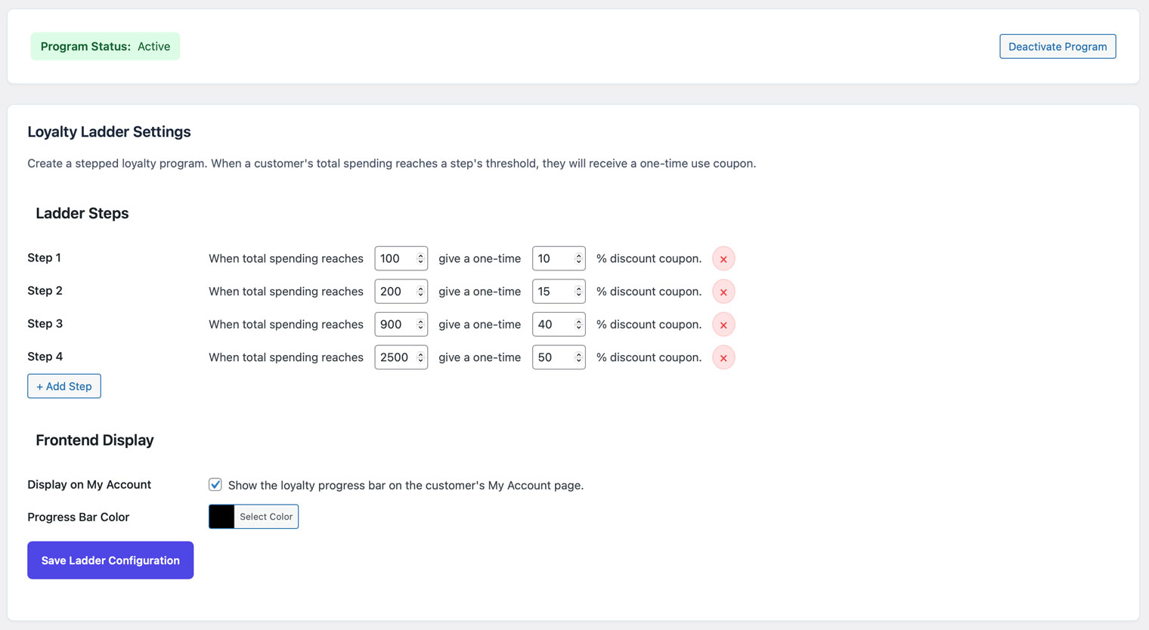The width and height of the screenshot is (1149, 630).
Task: Click the black progress bar color swatch
Action: coord(221,517)
